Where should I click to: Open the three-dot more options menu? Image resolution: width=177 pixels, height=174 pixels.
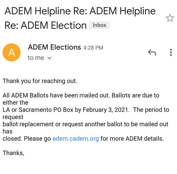tap(171, 52)
